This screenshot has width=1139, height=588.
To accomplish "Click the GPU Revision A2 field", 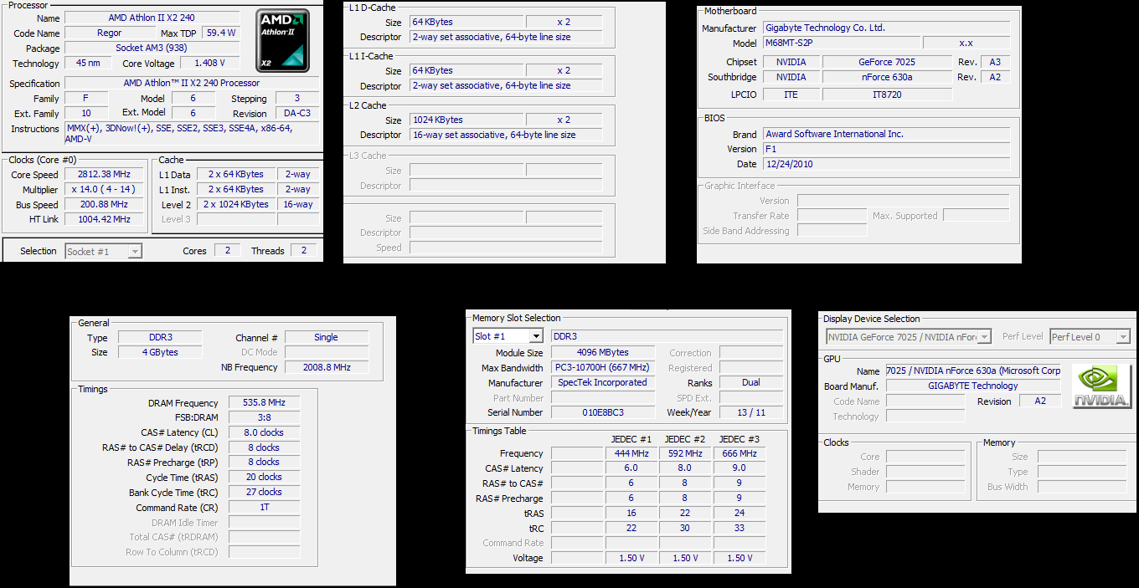I will (1040, 401).
